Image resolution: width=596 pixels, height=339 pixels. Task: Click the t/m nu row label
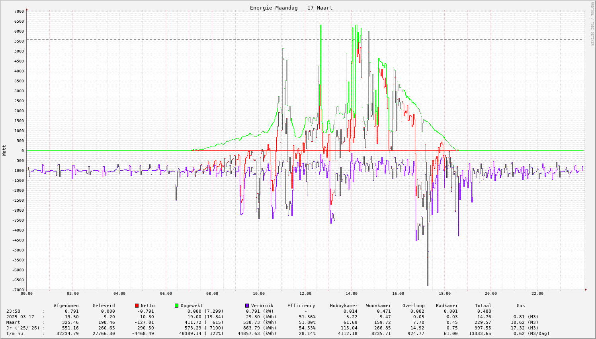(15, 333)
